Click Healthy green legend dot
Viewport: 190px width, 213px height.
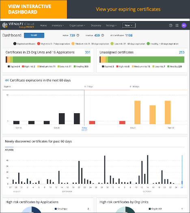pyautogui.click(x=148, y=43)
